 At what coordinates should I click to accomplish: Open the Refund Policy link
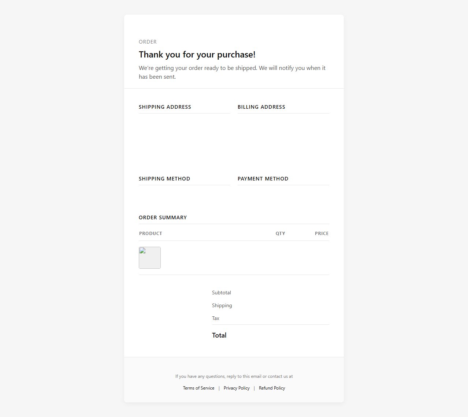point(272,388)
